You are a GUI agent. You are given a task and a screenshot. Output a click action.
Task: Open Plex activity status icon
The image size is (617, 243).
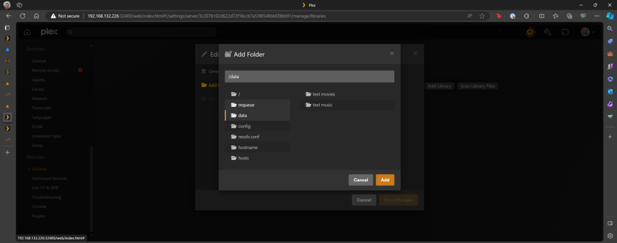click(x=530, y=32)
